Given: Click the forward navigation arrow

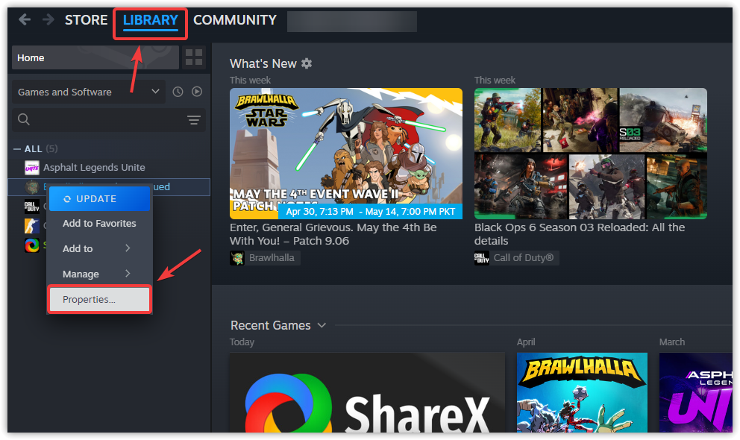Looking at the screenshot, I should pos(48,19).
